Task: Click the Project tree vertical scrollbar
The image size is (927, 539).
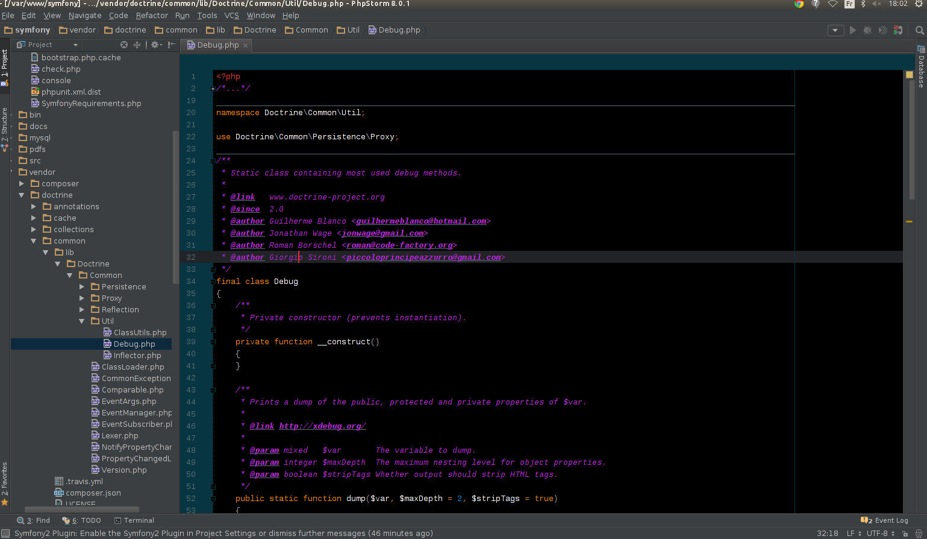Action: point(176,208)
